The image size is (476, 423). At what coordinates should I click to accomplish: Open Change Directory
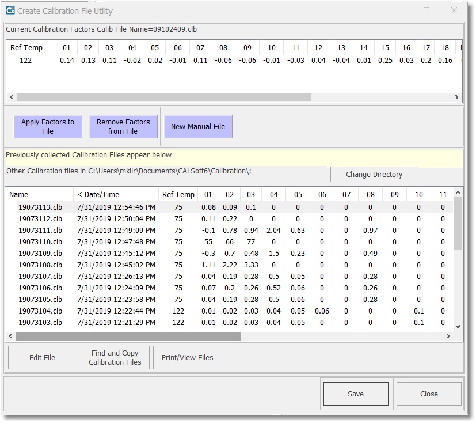click(374, 174)
